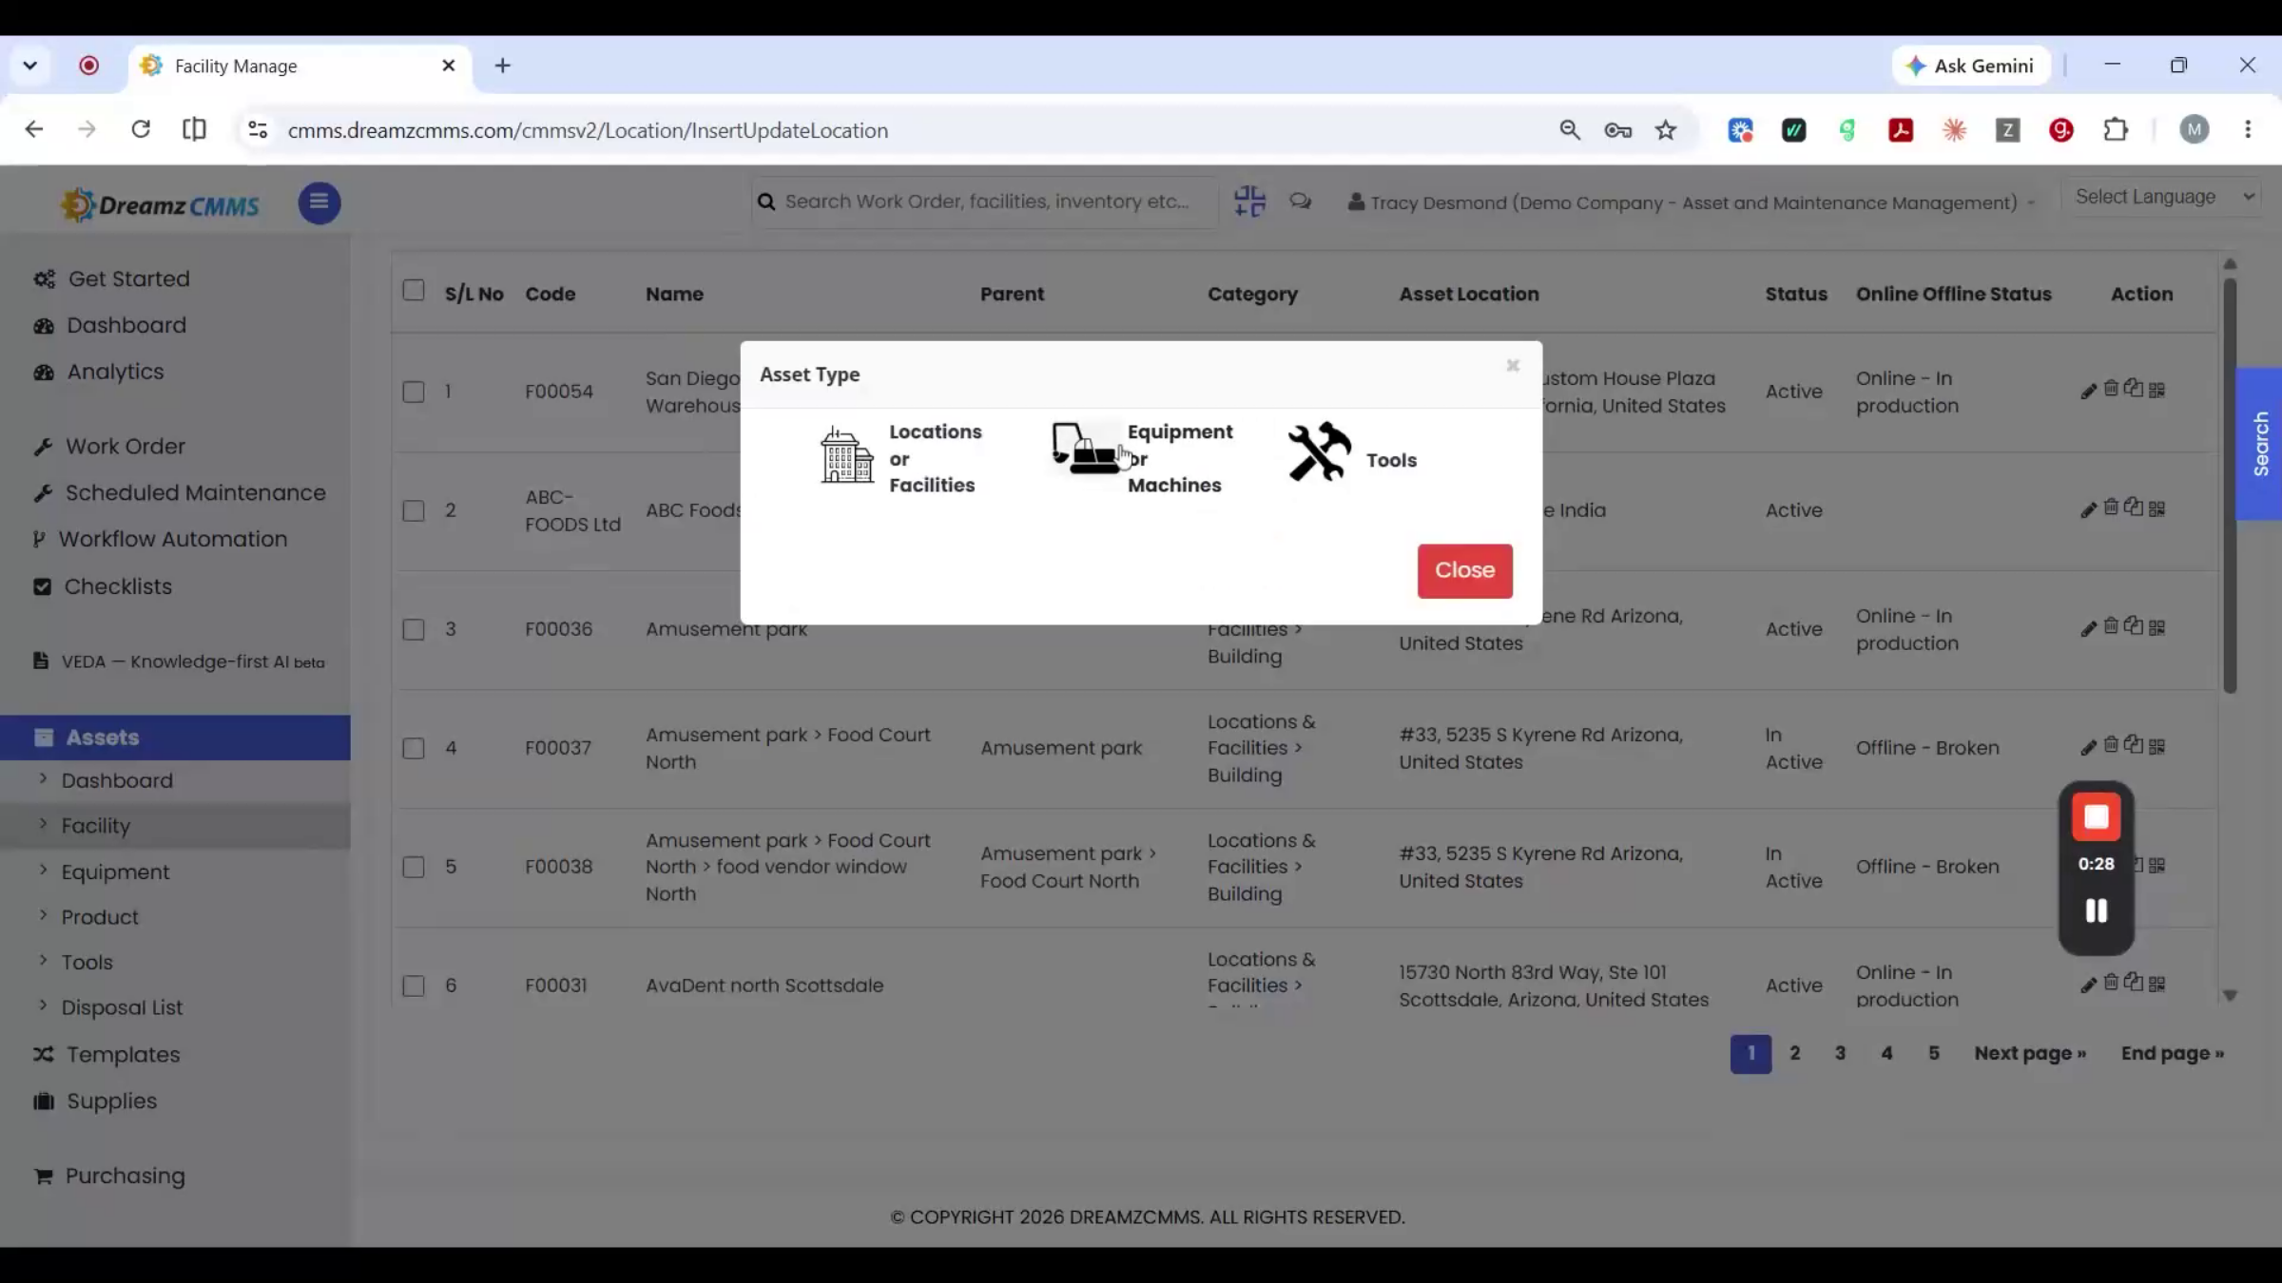Image resolution: width=2282 pixels, height=1283 pixels.
Task: Pause the screen recording
Action: pos(2096,910)
